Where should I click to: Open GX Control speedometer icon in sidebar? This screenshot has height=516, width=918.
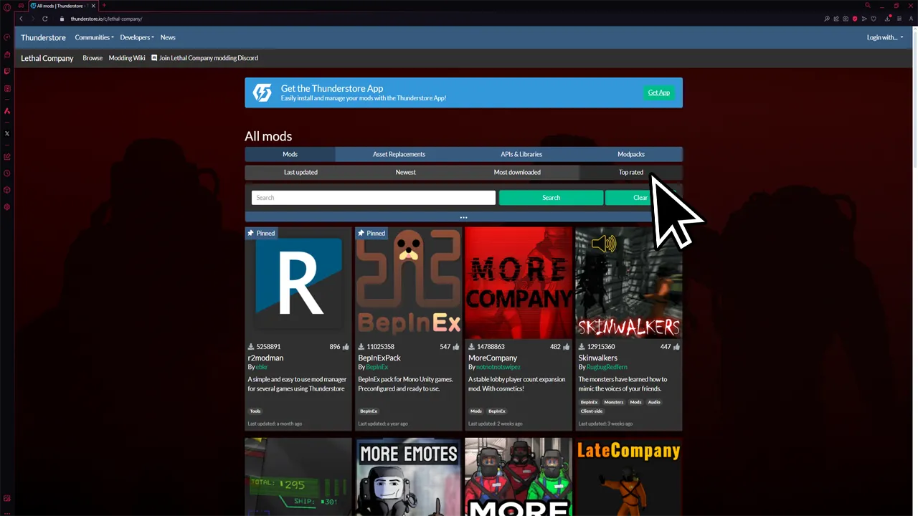click(7, 37)
